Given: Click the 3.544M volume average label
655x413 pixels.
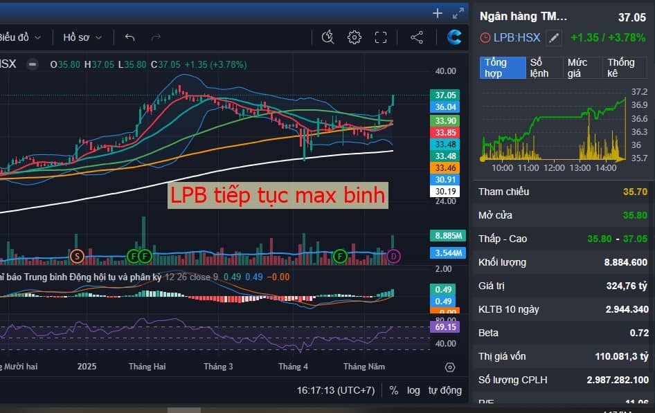Looking at the screenshot, I should click(x=448, y=253).
